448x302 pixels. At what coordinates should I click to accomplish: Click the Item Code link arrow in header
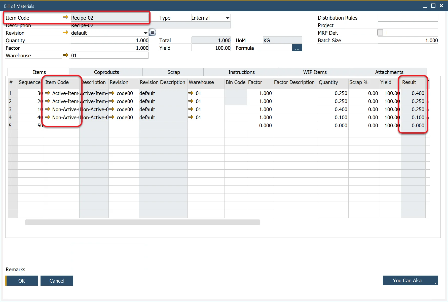click(65, 17)
